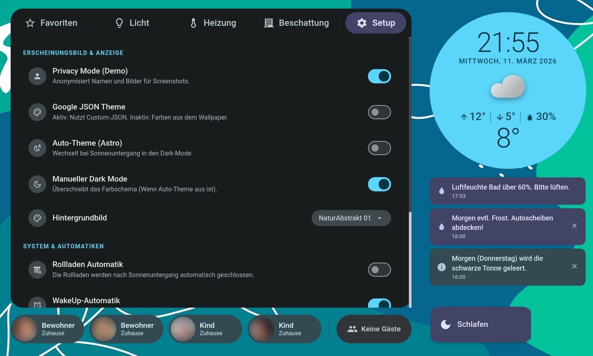Enable the Rollladen Automatik switch
The image size is (593, 356).
(380, 269)
